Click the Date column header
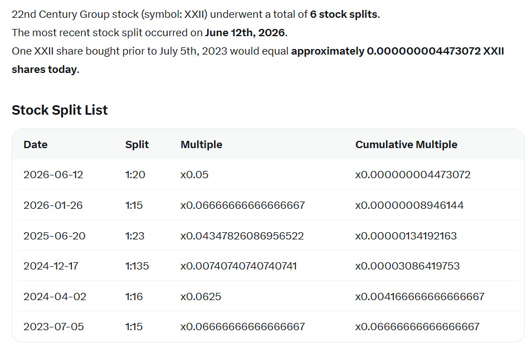Viewport: 532px width, 348px height. coord(35,145)
